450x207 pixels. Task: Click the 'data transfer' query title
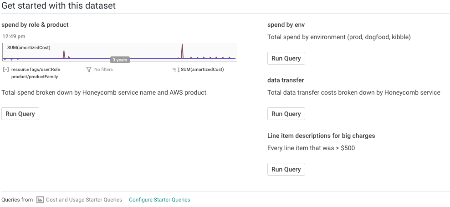tap(286, 80)
